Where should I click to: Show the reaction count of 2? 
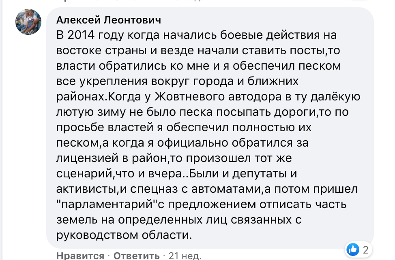pos(365,249)
